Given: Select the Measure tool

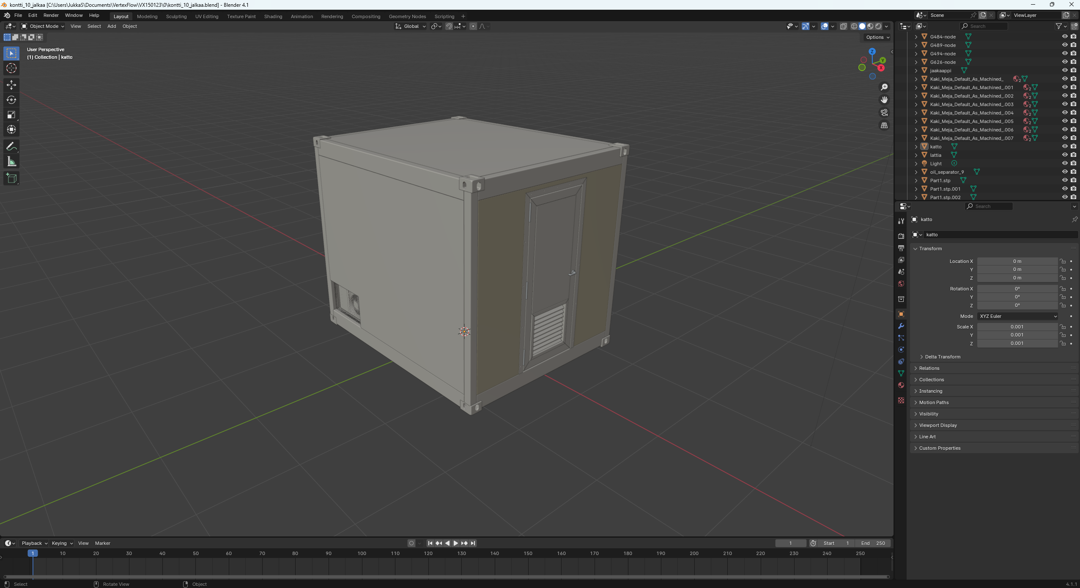Looking at the screenshot, I should pos(11,162).
